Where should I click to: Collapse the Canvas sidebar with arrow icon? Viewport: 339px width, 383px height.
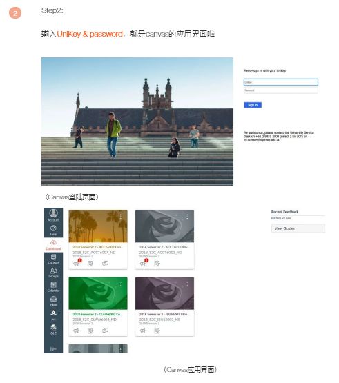tap(53, 349)
